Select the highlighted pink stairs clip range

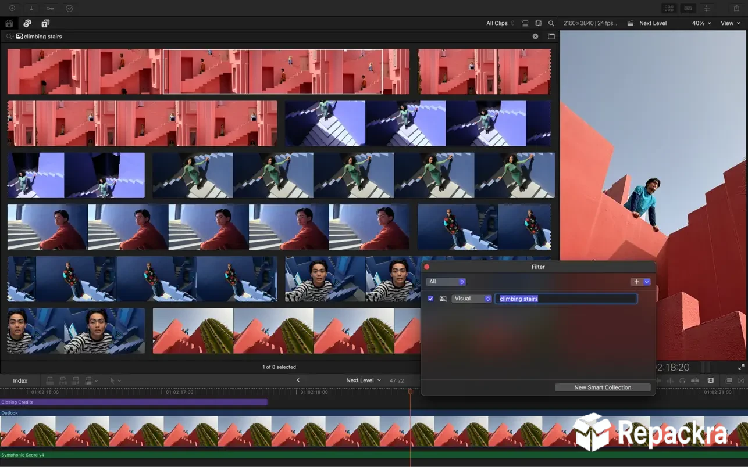(273, 71)
